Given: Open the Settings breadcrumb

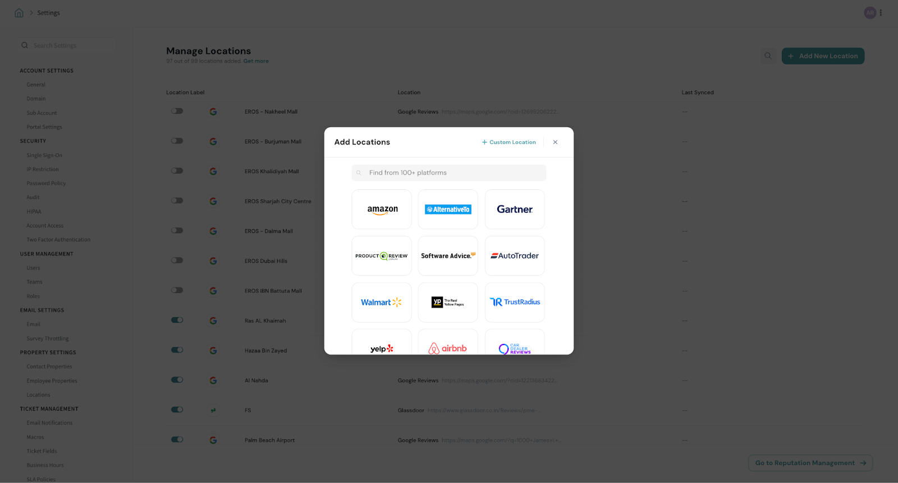Looking at the screenshot, I should [48, 13].
